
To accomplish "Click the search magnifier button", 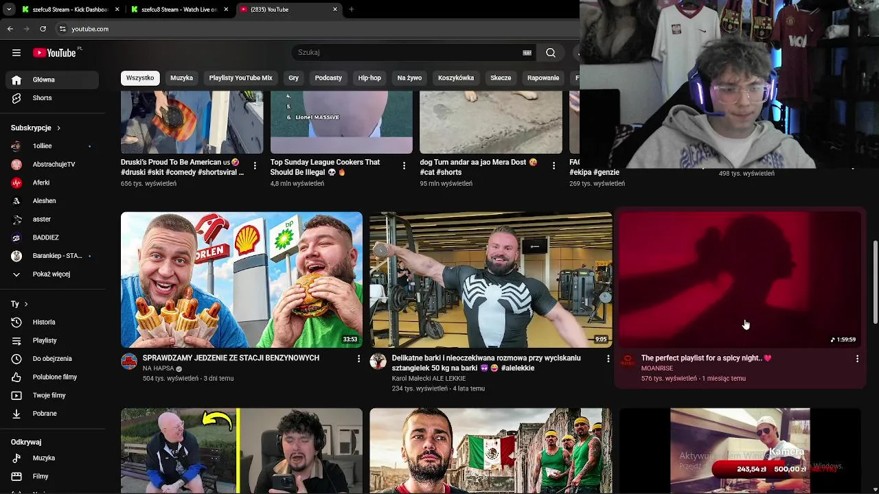I will coord(551,53).
